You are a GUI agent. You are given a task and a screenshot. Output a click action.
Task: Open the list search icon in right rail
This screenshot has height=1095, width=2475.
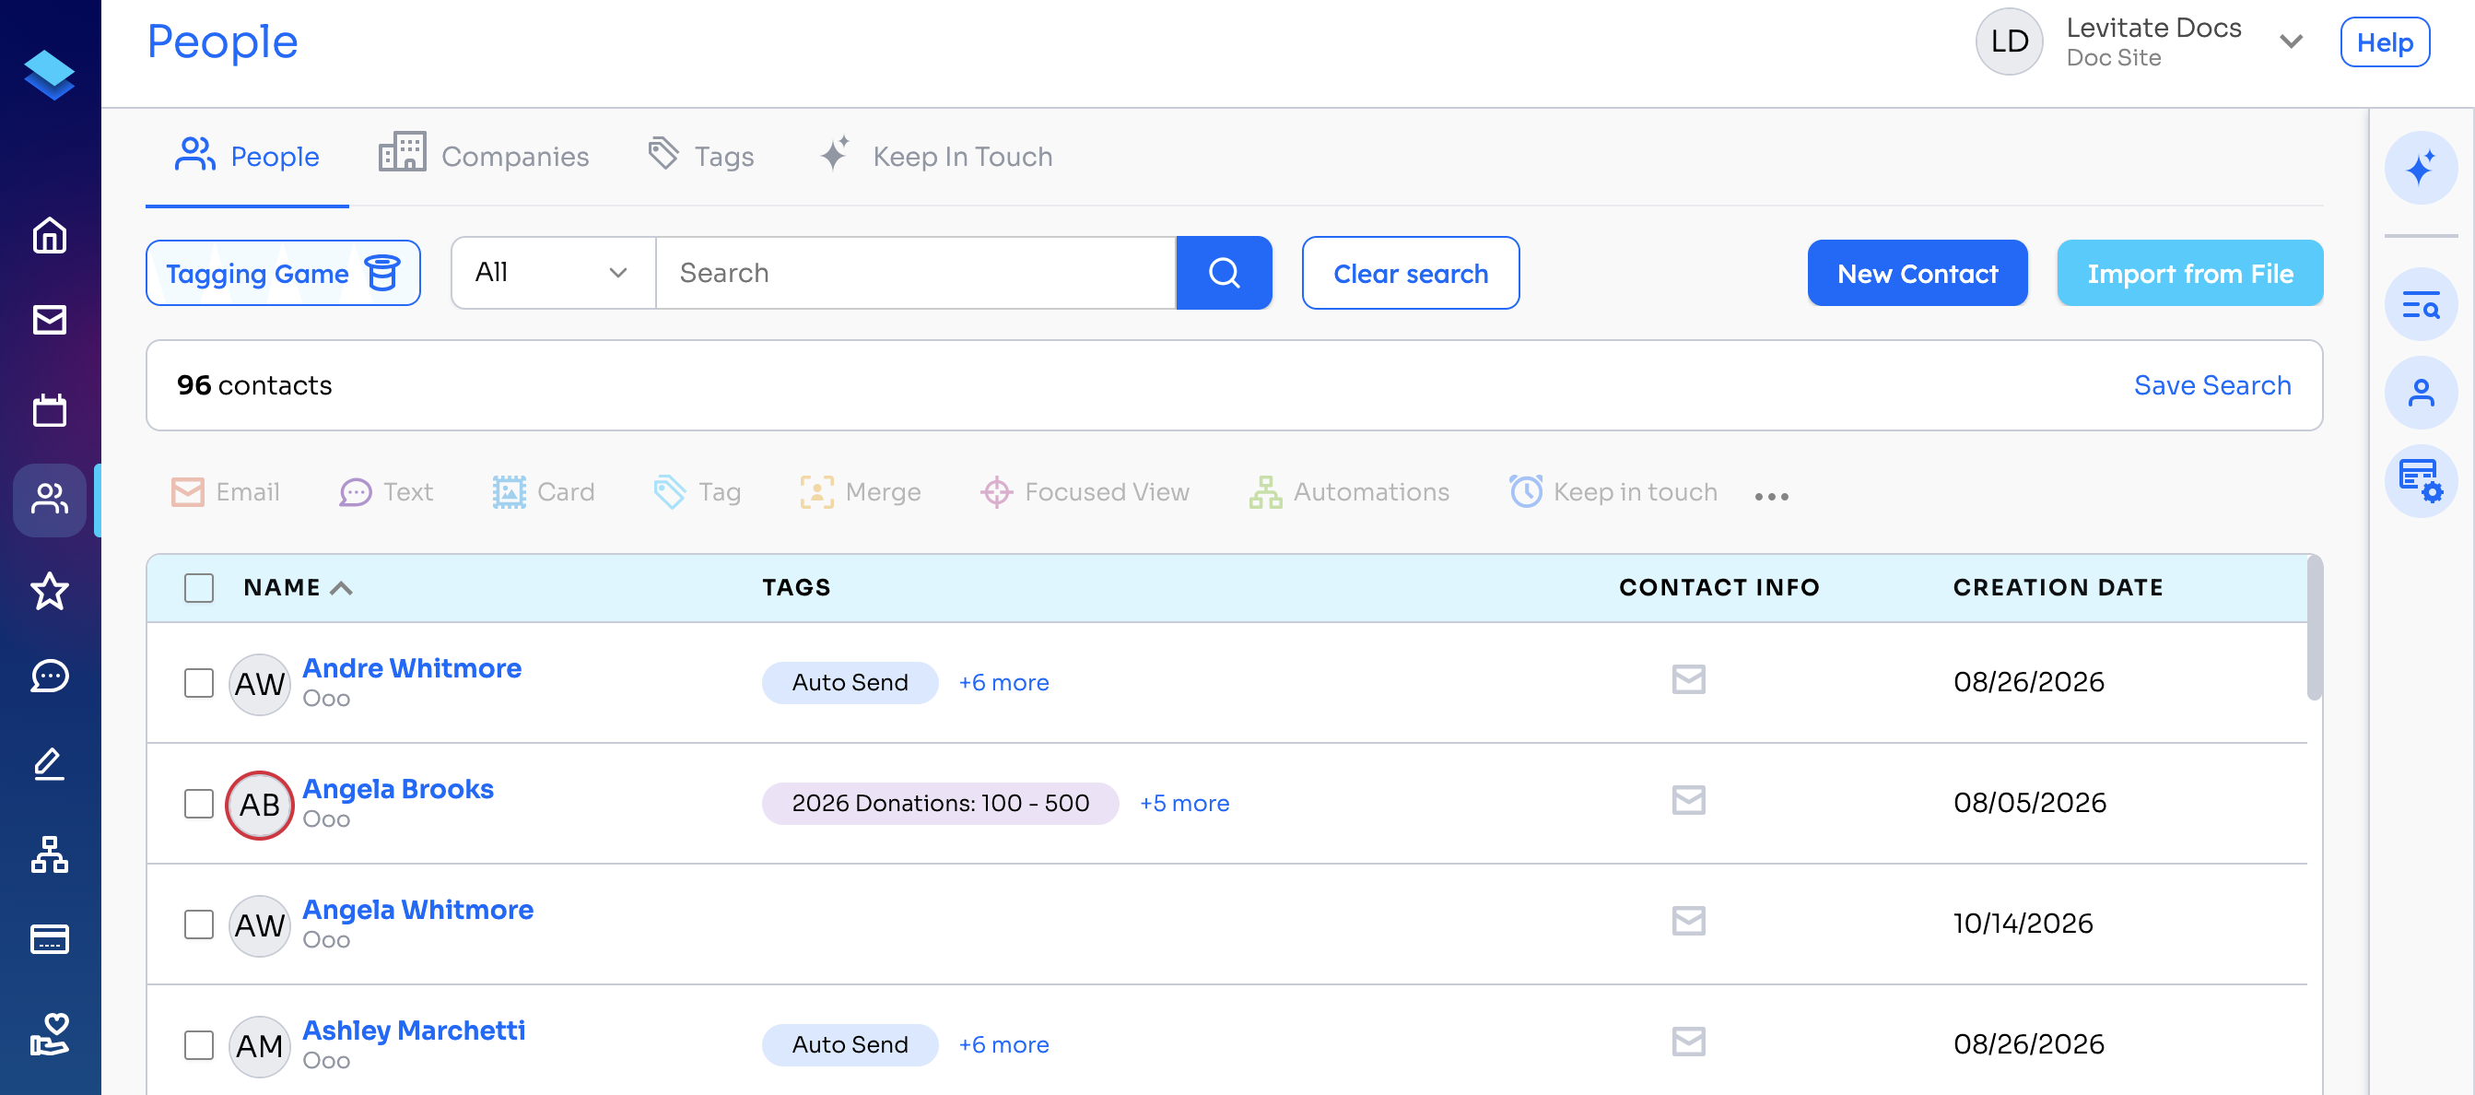2421,305
